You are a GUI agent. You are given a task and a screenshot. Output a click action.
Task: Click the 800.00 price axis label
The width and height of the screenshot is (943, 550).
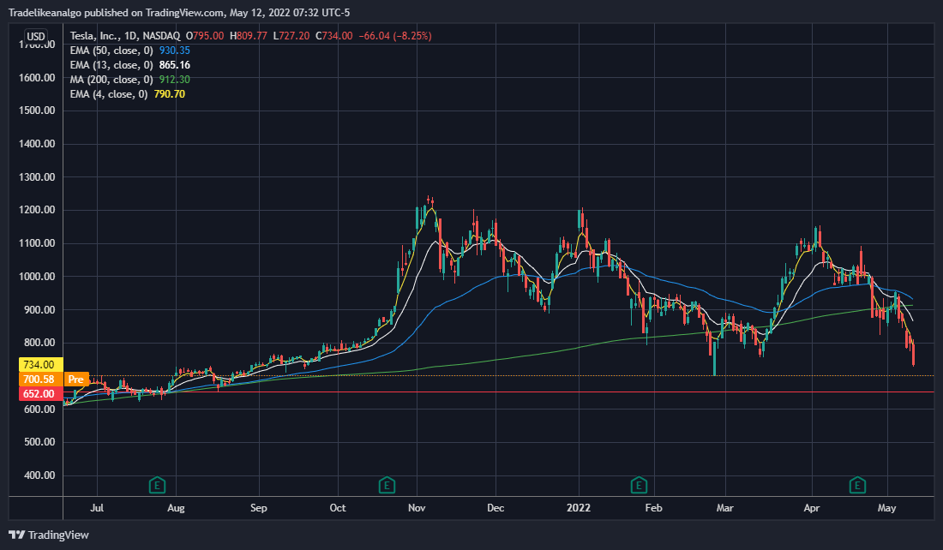coord(39,343)
